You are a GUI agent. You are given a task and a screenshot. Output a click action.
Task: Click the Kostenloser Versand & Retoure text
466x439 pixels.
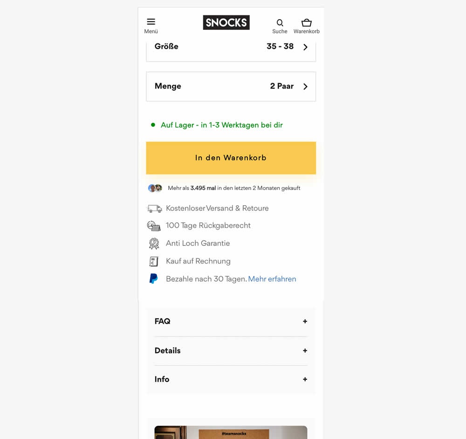pyautogui.click(x=217, y=209)
